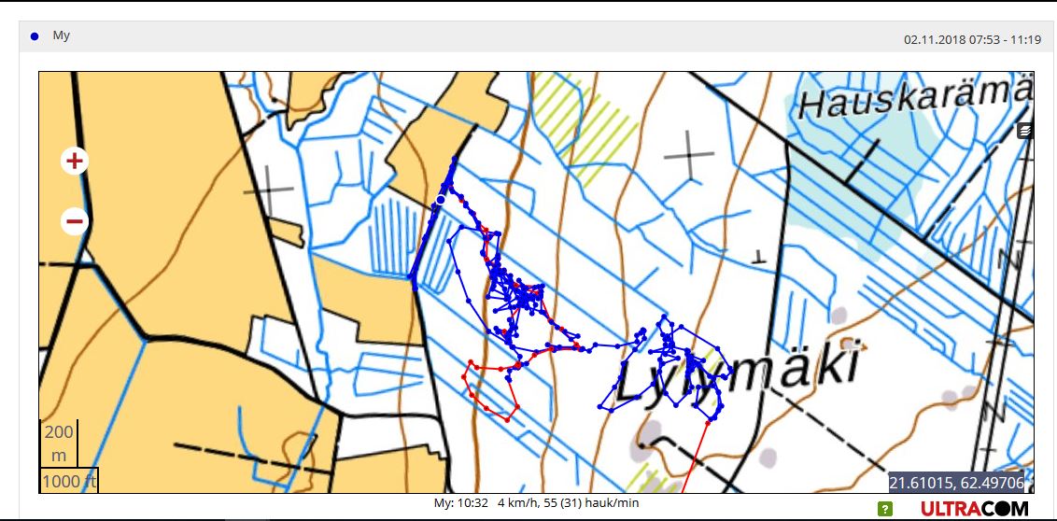Open the map layers switcher icon
This screenshot has height=521, width=1057.
click(x=1025, y=131)
